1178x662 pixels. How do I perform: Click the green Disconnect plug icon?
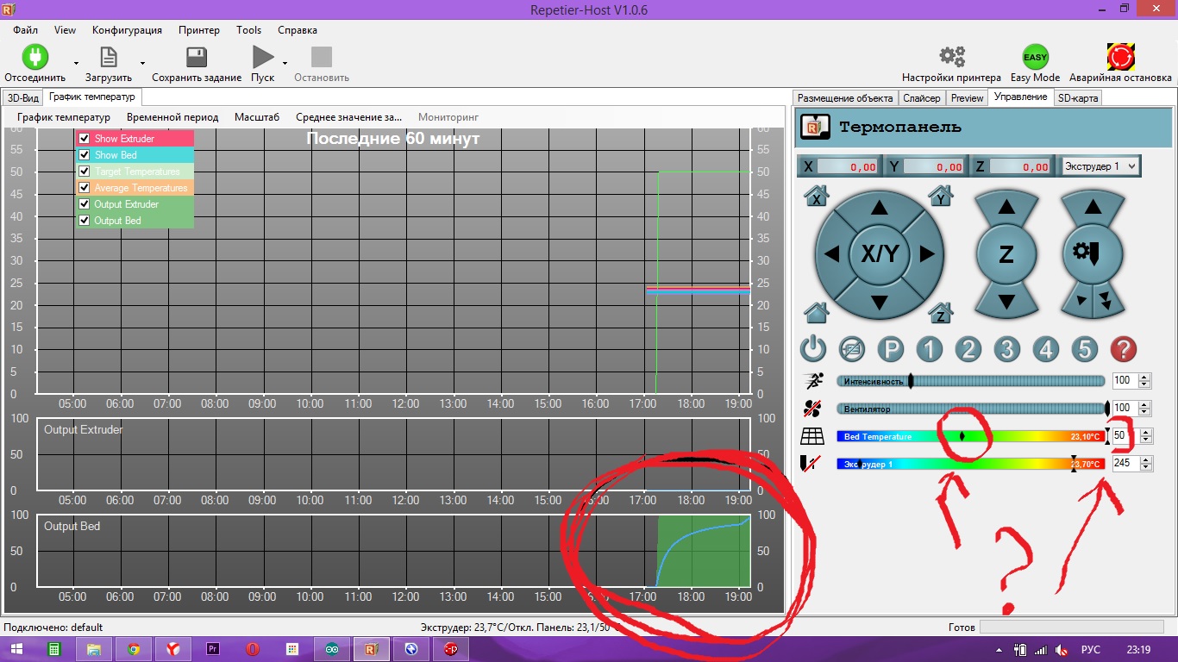35,57
